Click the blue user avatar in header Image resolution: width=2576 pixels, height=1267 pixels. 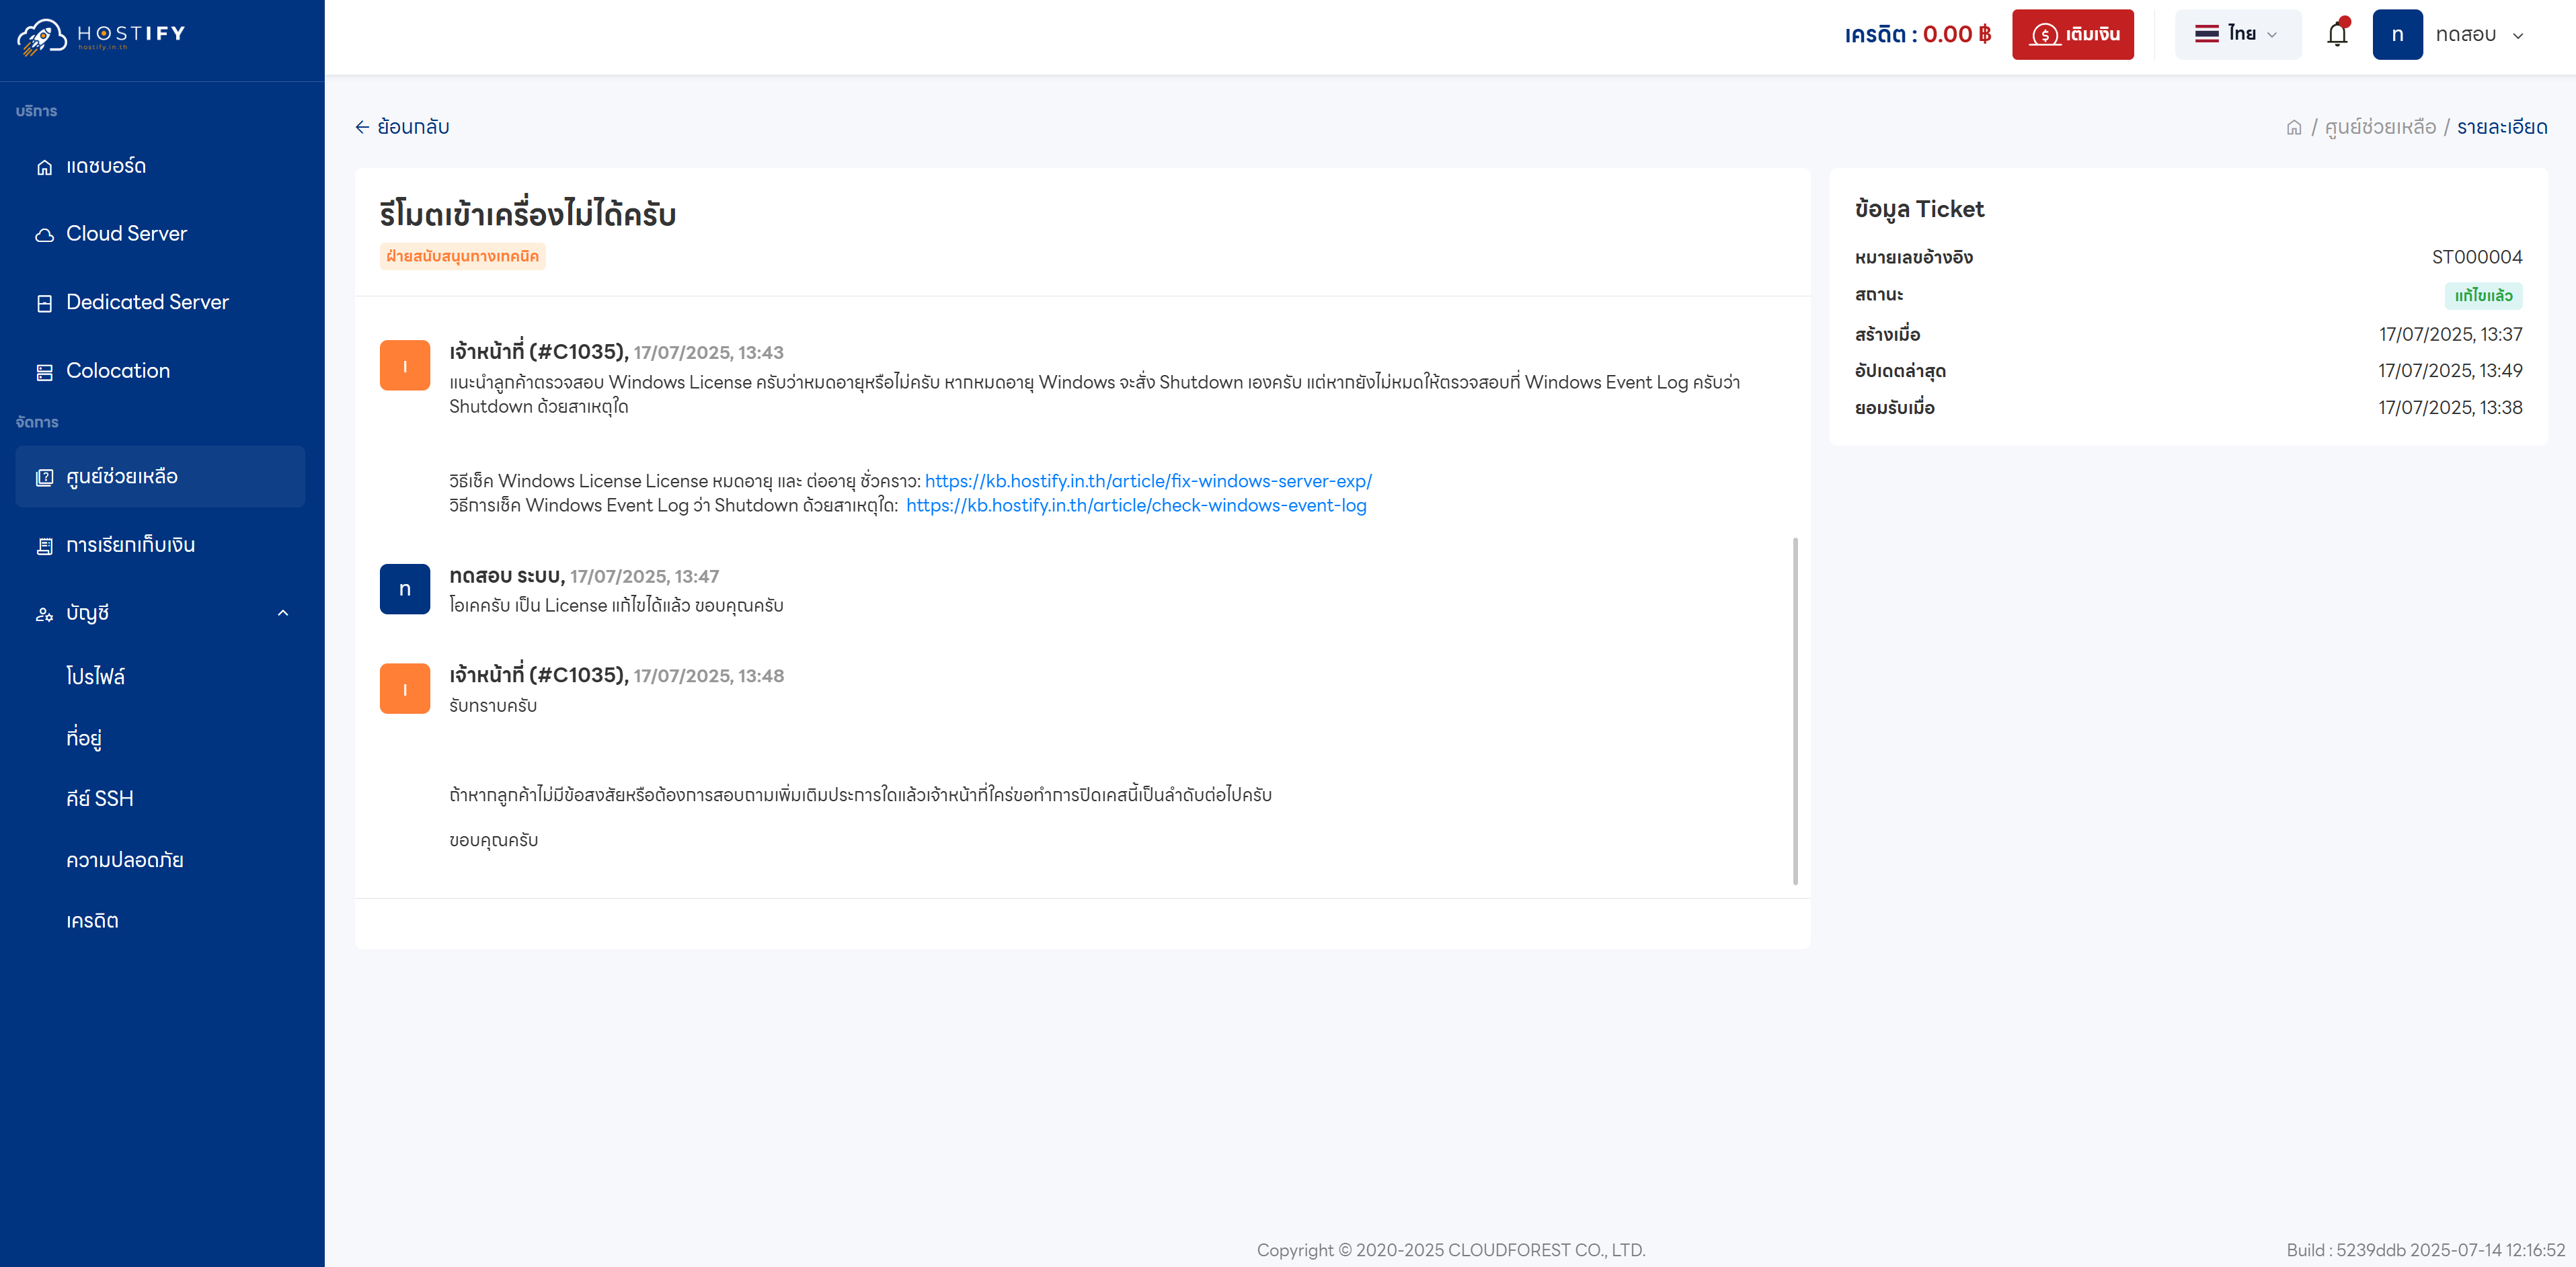coord(2397,35)
